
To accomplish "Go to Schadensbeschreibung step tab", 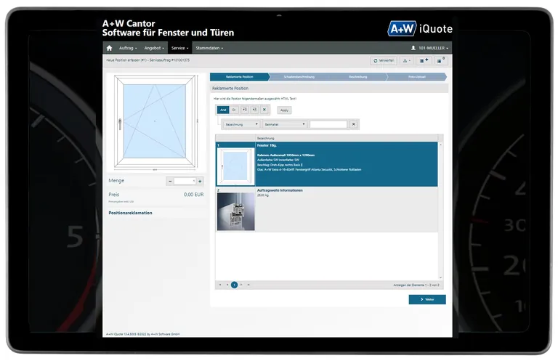I will (299, 76).
